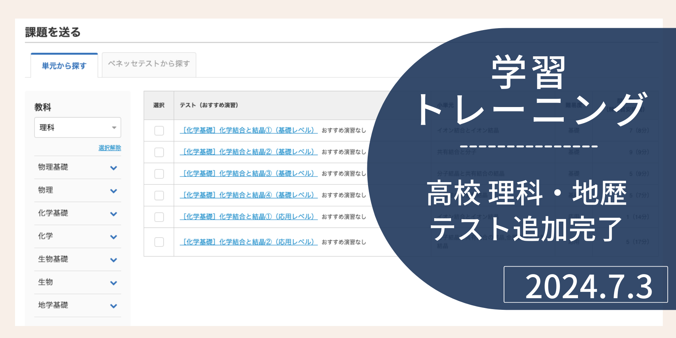Image resolution: width=676 pixels, height=338 pixels.
Task: Switch to the 単元から探す tab
Action: (64, 66)
